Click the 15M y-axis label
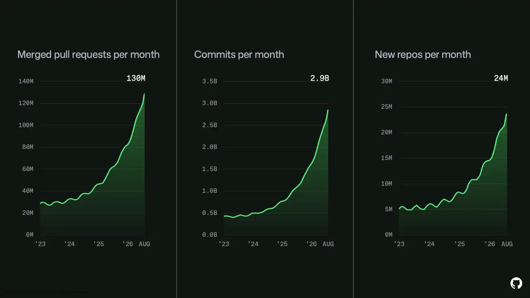This screenshot has height=298, width=530. click(x=386, y=158)
